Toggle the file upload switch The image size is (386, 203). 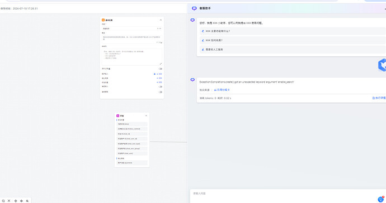[x=160, y=69]
